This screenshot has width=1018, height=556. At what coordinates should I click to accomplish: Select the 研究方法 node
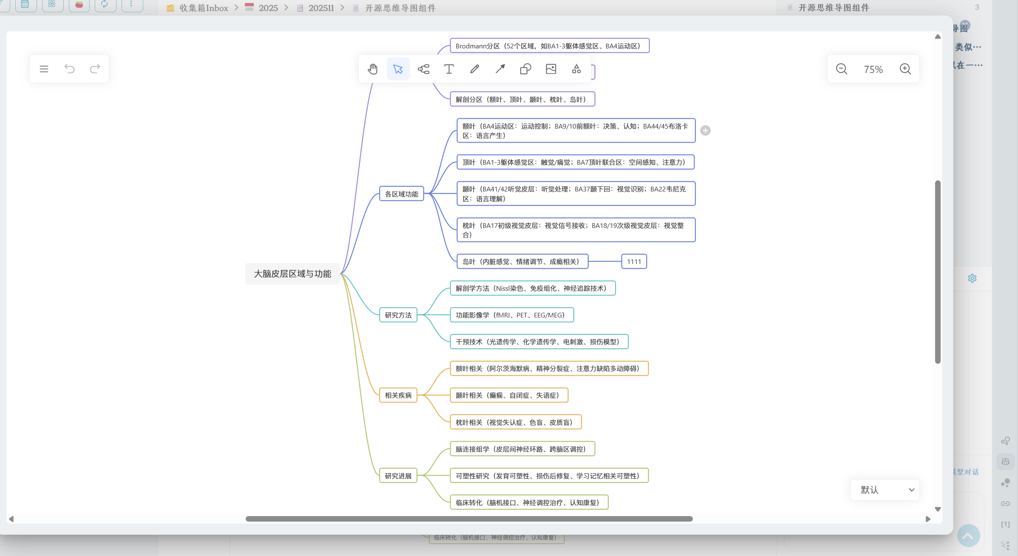coord(398,315)
